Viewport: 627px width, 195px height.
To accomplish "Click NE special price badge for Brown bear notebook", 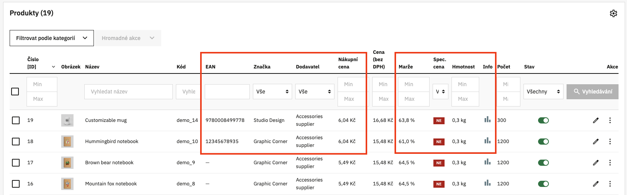I will pos(439,163).
